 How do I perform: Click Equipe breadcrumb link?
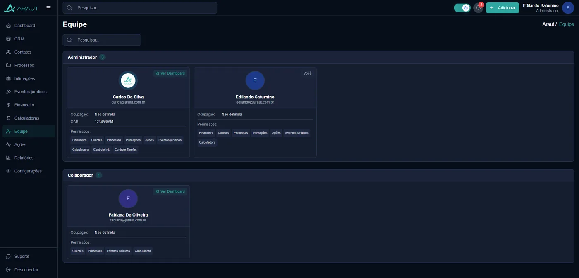click(x=567, y=24)
